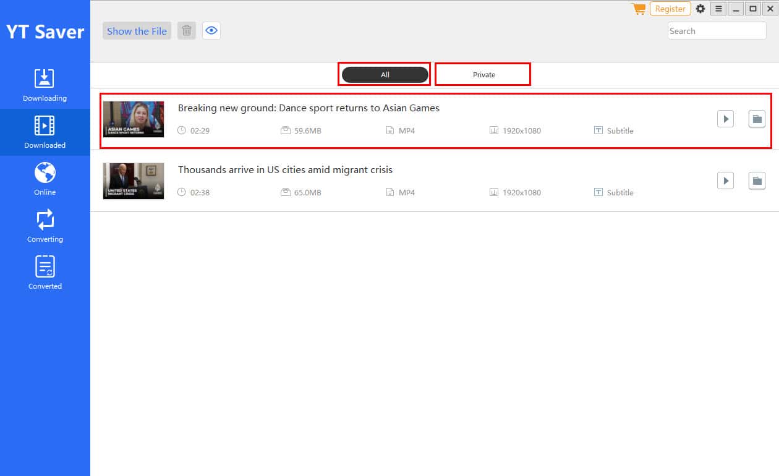This screenshot has width=779, height=476.
Task: Open the Downloaded section in sidebar
Action: (x=45, y=132)
